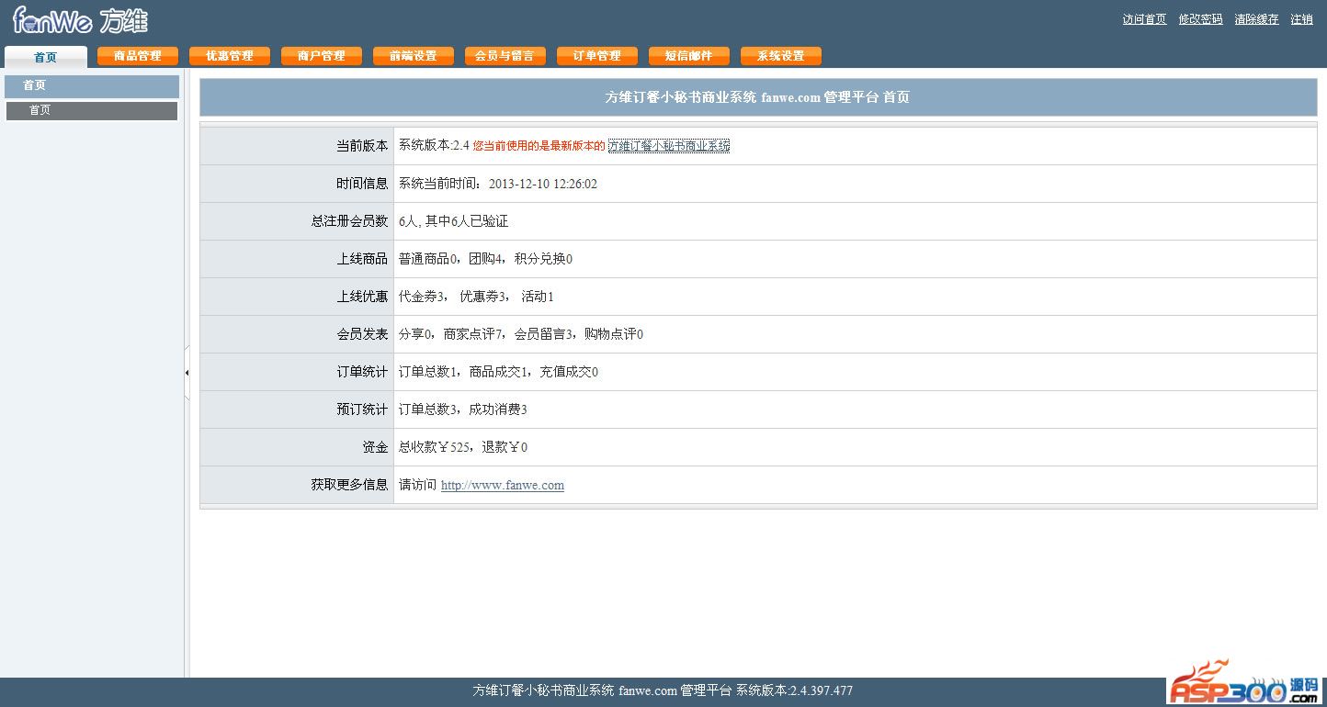Image resolution: width=1327 pixels, height=707 pixels.
Task: Select the 订单总数3，成功消费3 value
Action: click(463, 410)
